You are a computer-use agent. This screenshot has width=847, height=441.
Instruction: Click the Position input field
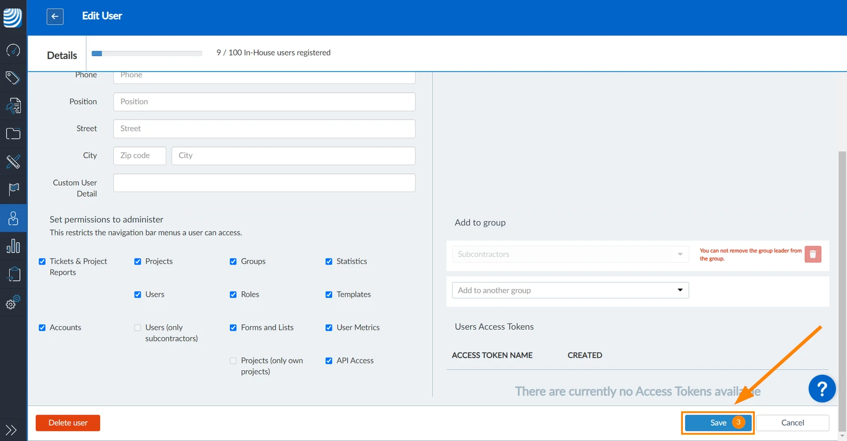(x=264, y=102)
